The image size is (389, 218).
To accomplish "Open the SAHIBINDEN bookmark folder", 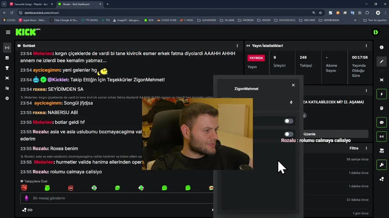I will coord(207,20).
